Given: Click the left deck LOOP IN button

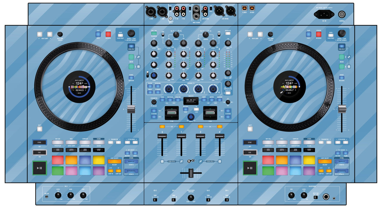Looking at the screenshot, I should point(110,171).
